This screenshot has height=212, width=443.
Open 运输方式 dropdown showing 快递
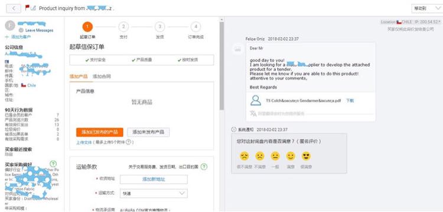click(x=154, y=193)
